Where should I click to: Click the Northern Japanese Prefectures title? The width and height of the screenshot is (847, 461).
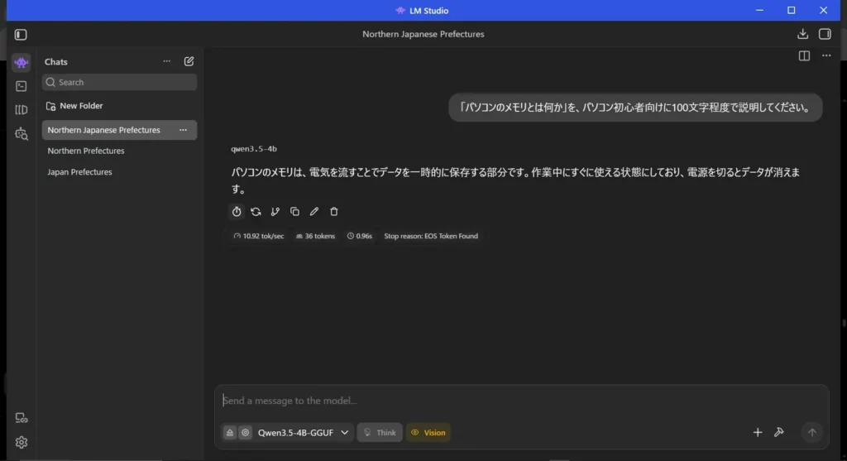423,34
